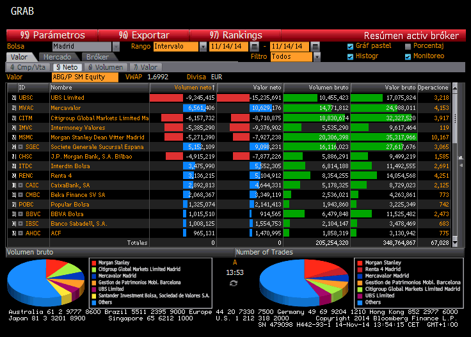Image resolution: width=471 pixels, height=337 pixels.
Task: Open the Bolsa Madrid dropdown arrow
Action: point(116,47)
